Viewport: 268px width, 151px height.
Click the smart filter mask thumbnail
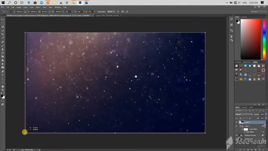click(246, 129)
